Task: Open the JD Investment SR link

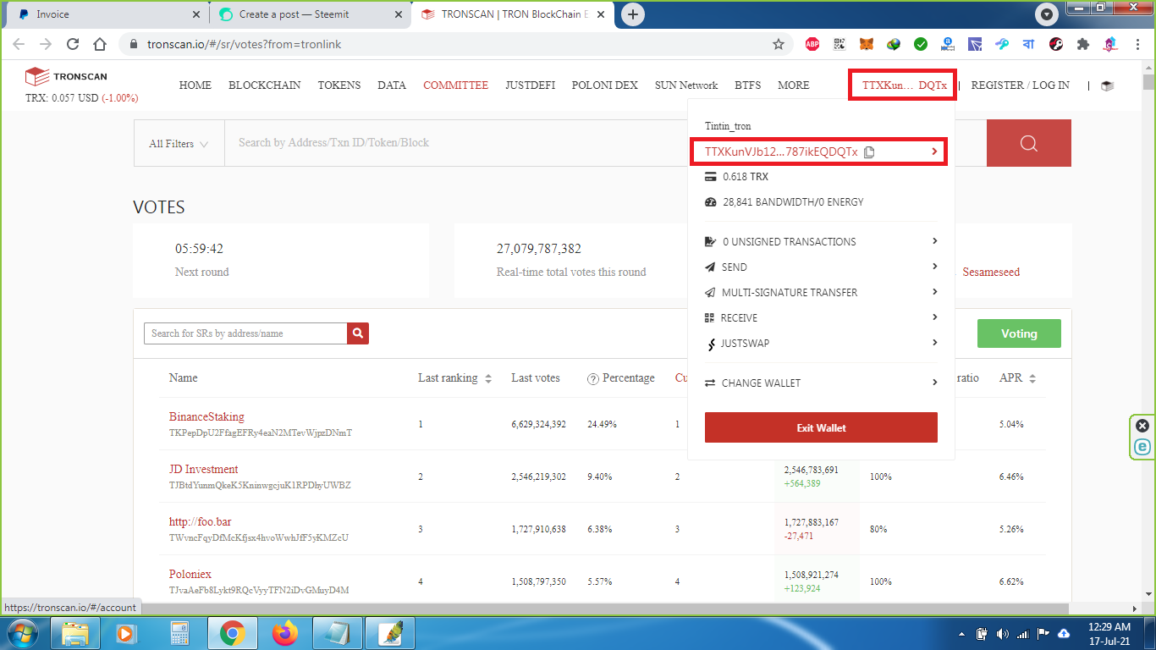Action: 204,470
